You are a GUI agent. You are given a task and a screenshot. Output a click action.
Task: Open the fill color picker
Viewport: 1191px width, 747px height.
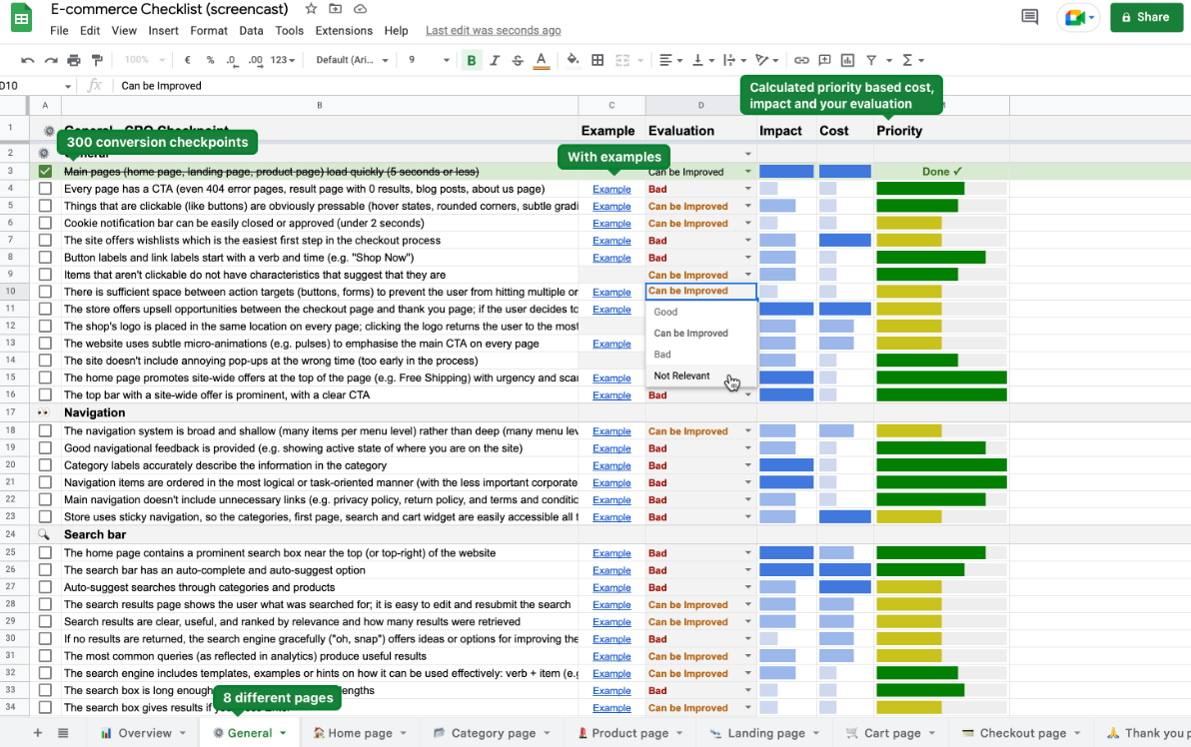(574, 60)
